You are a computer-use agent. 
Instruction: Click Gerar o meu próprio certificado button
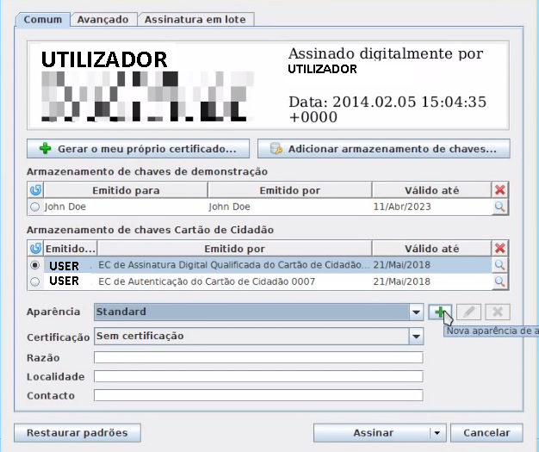[139, 149]
